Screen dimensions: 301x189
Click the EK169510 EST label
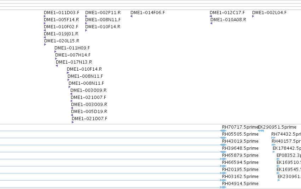pyautogui.click(x=289, y=163)
